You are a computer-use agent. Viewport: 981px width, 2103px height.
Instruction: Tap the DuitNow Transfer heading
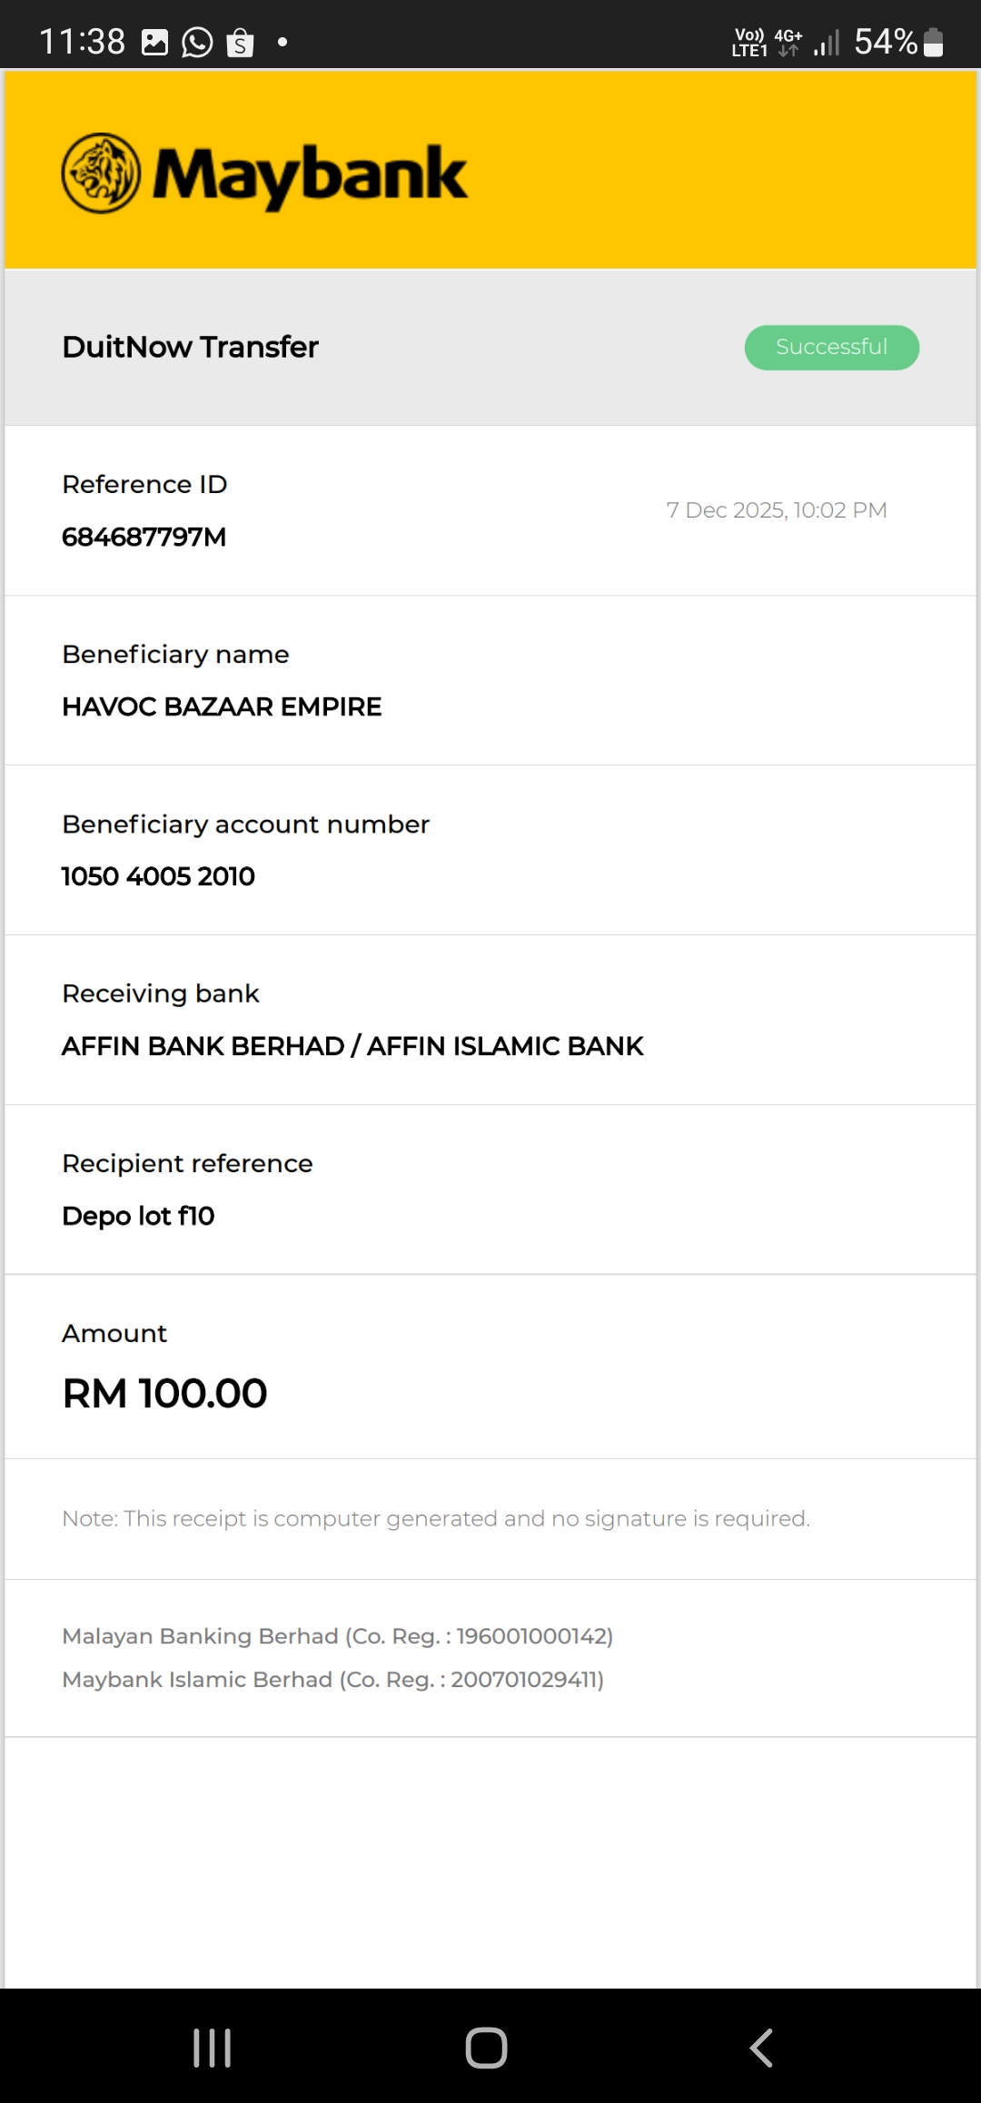click(x=190, y=347)
